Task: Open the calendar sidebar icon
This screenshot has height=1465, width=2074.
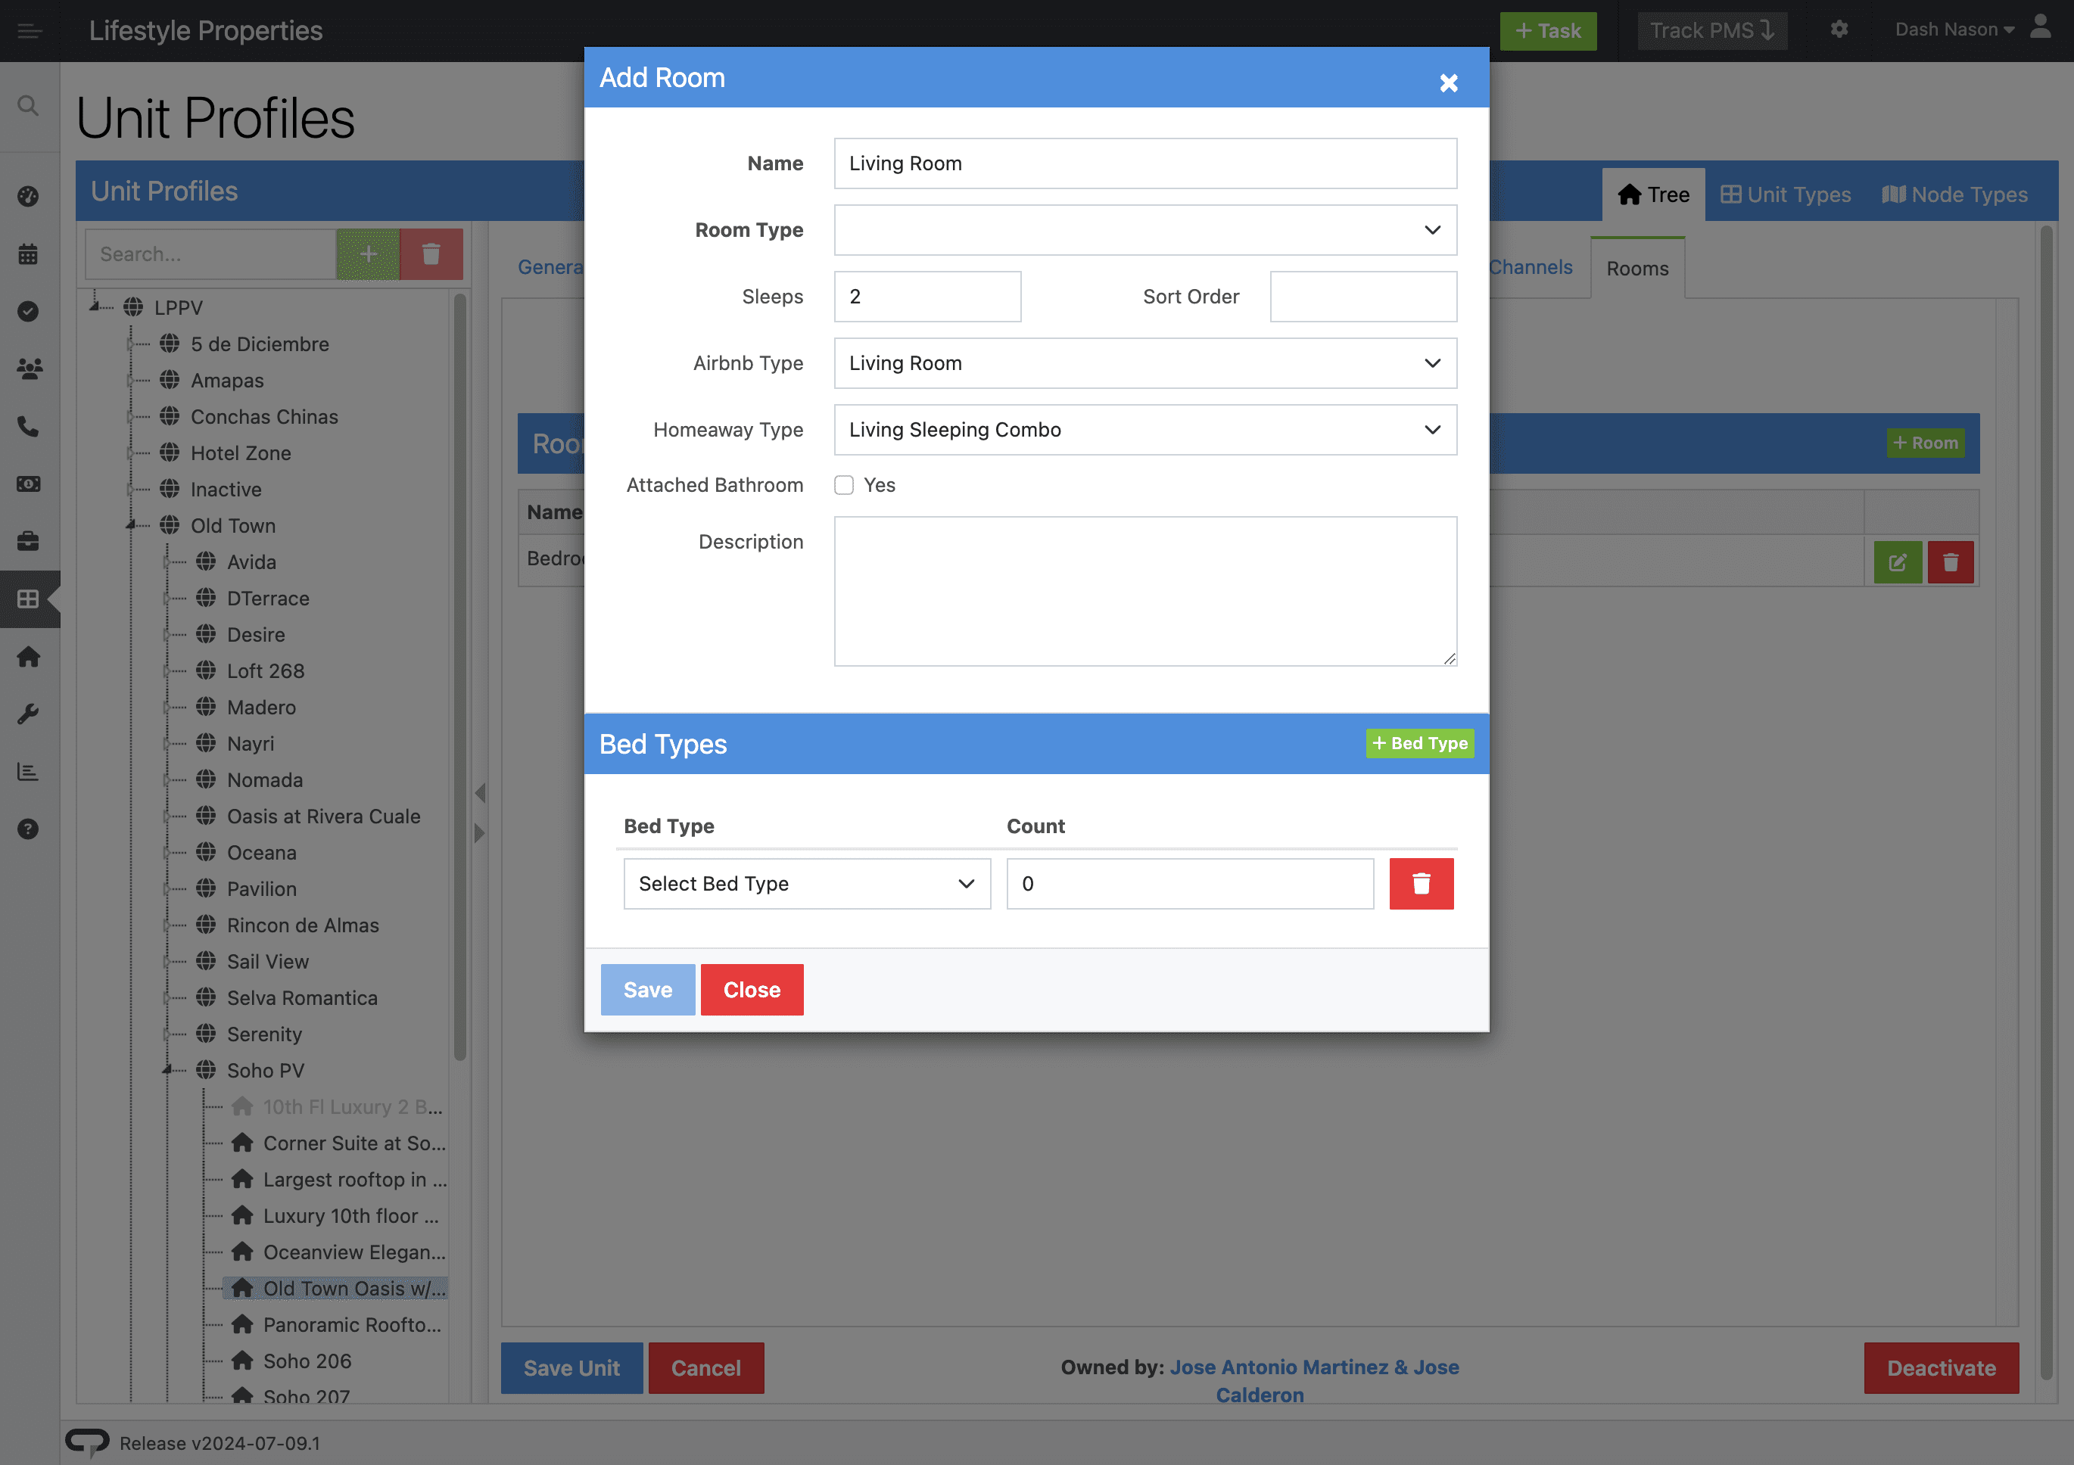Action: (28, 253)
